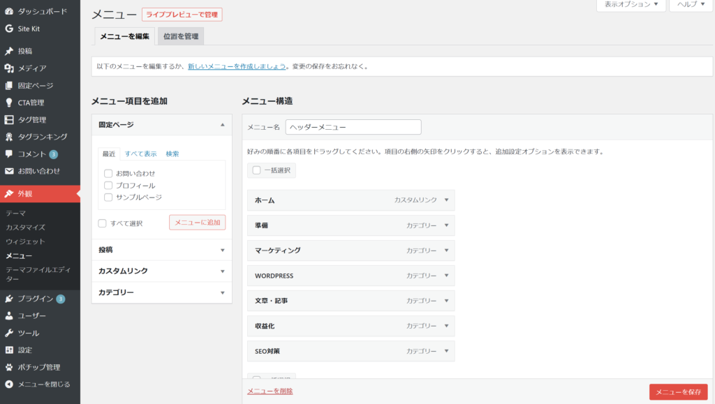Screen dimensions: 715x404
Task: Expand the カスタムリンク accordion section
Action: pos(161,271)
